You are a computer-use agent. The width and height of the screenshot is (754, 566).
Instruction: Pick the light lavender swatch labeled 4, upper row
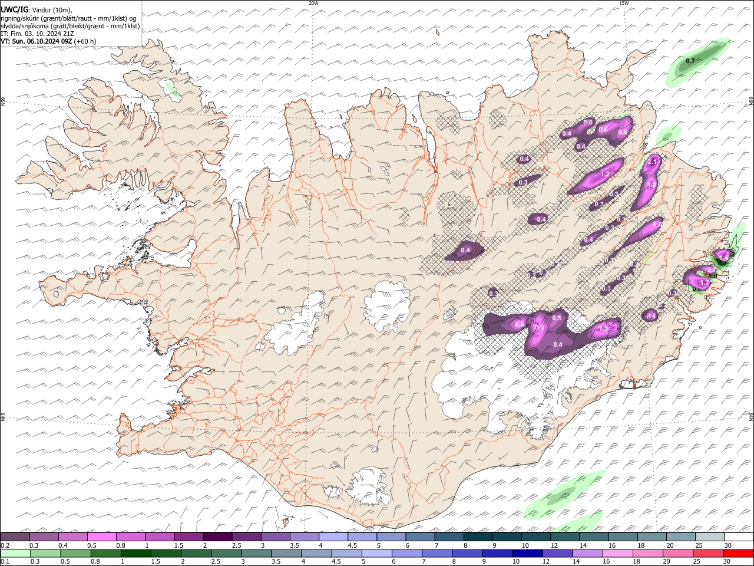pos(333,537)
